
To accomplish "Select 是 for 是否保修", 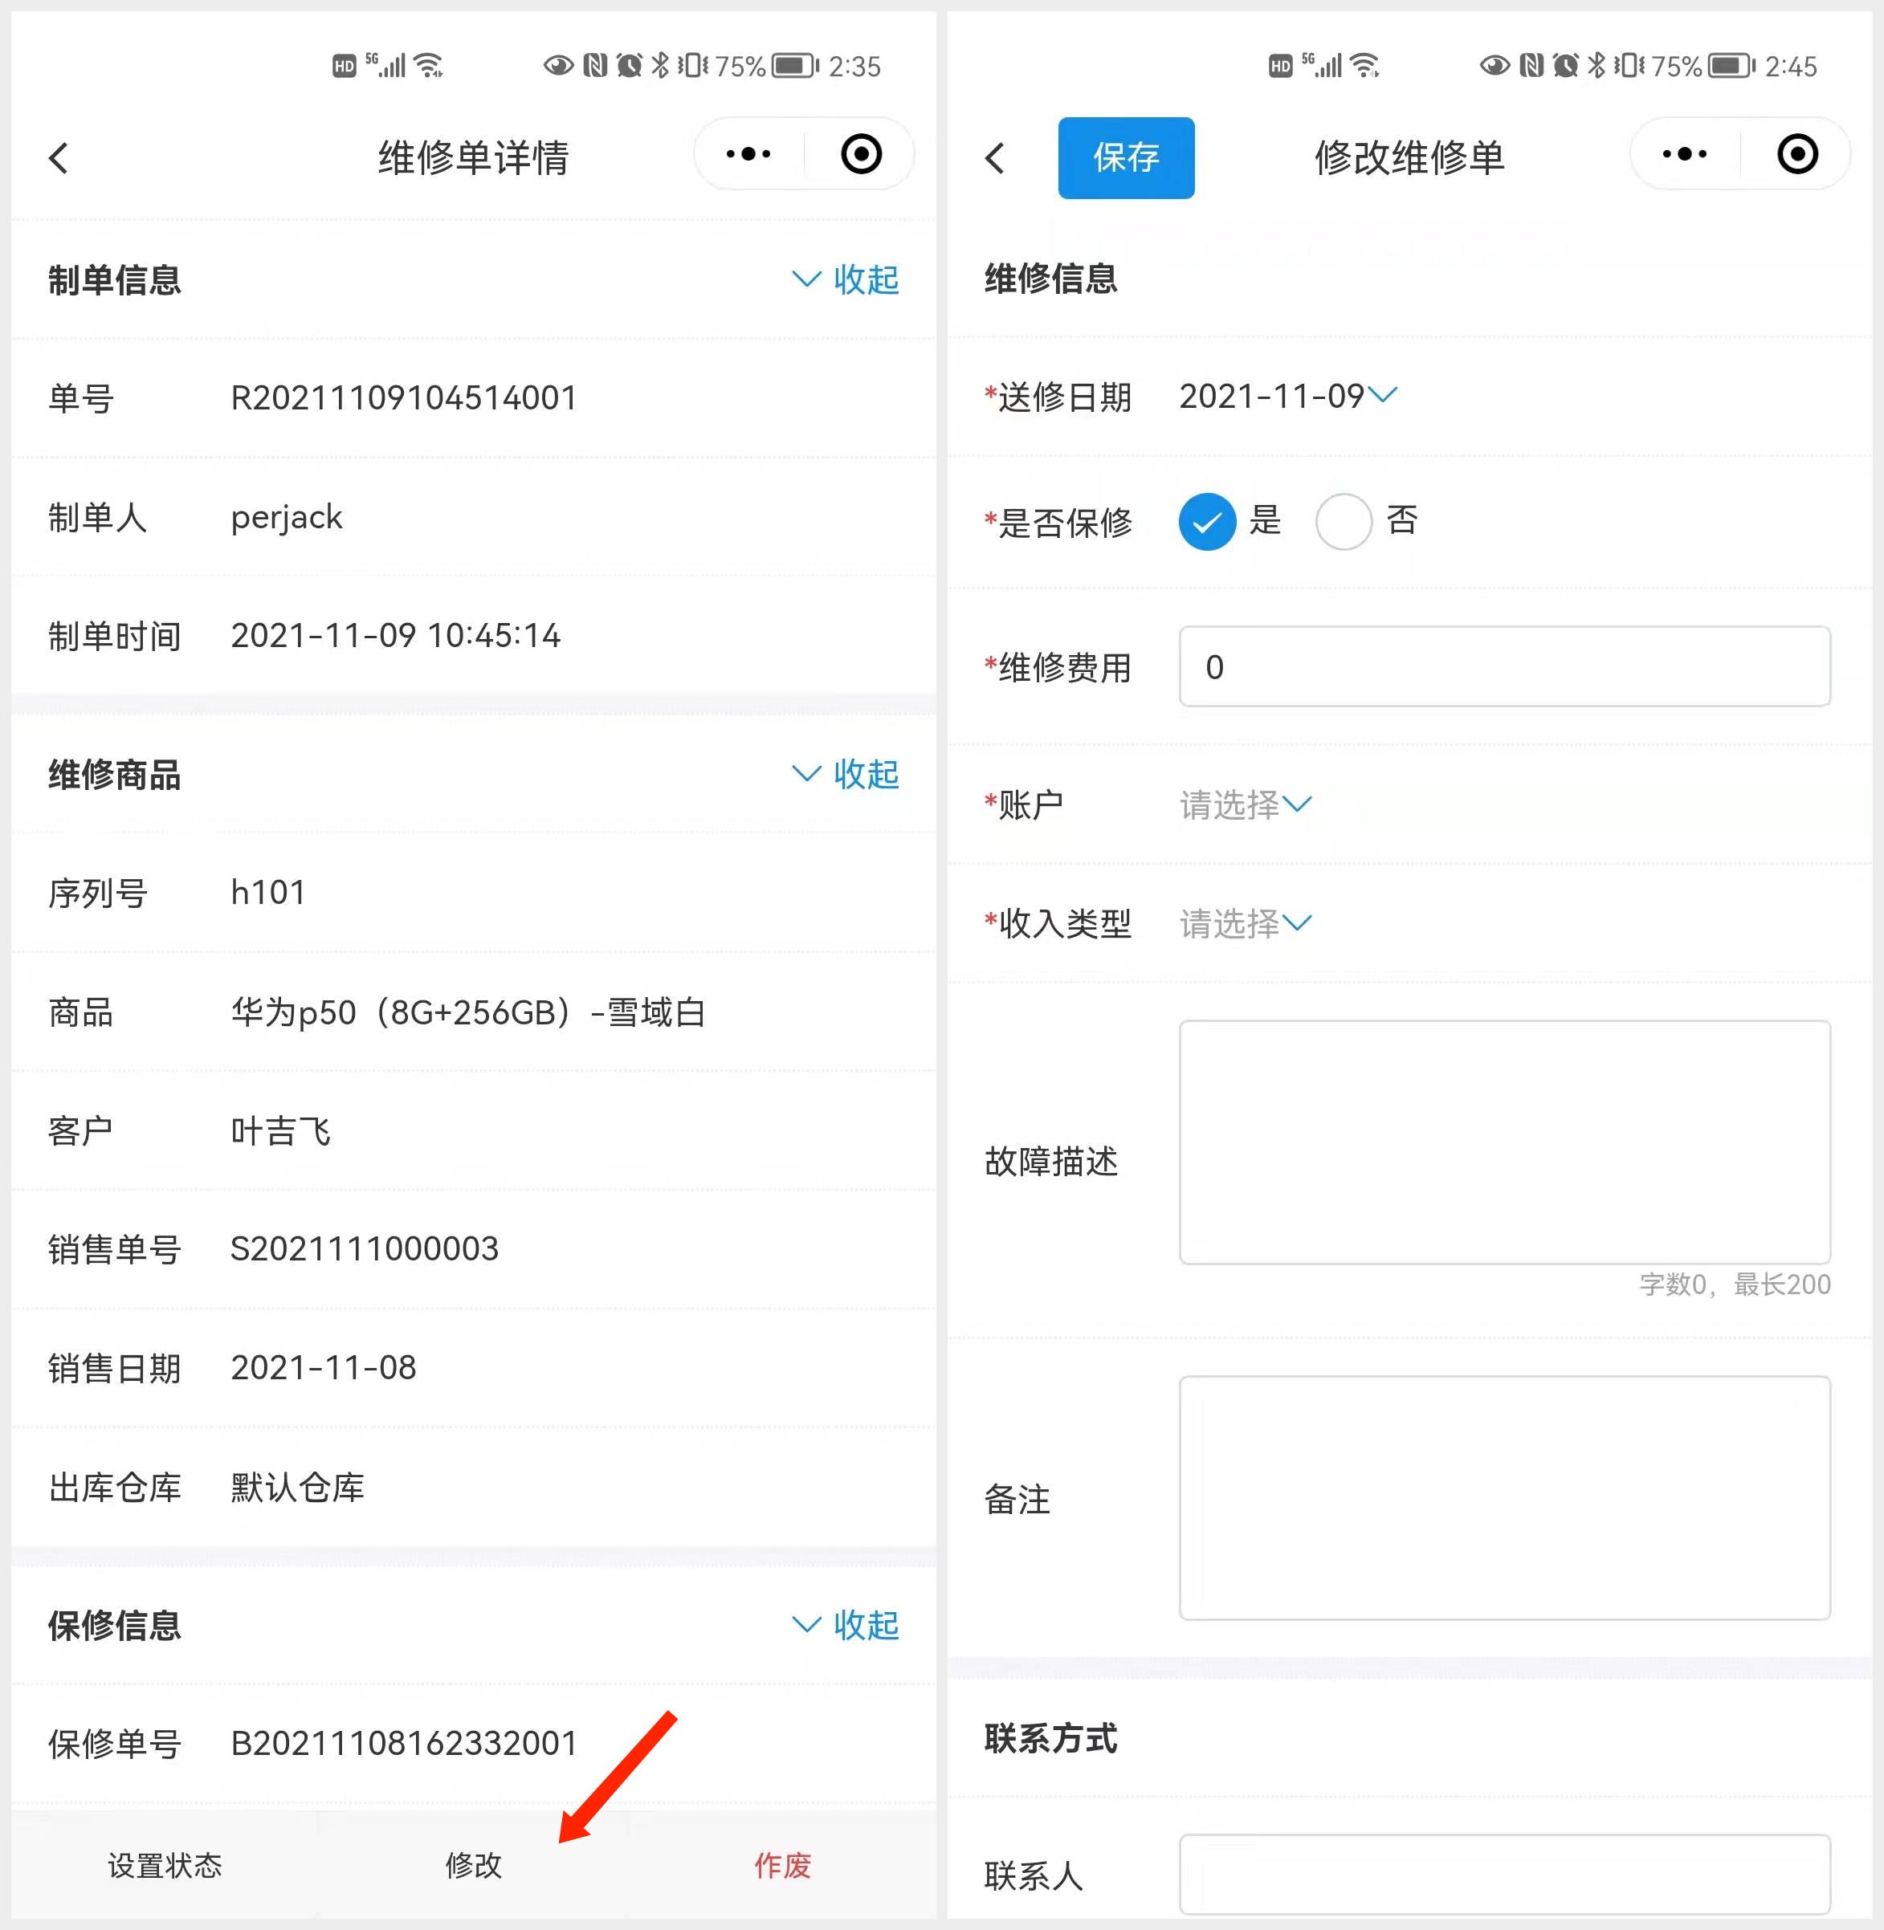I will (1207, 521).
